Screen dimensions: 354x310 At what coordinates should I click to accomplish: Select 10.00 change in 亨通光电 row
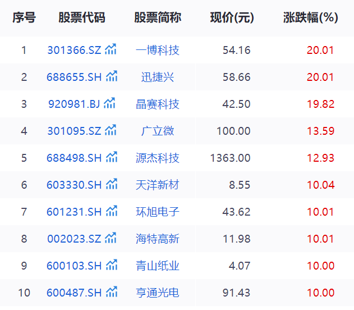pos(320,293)
